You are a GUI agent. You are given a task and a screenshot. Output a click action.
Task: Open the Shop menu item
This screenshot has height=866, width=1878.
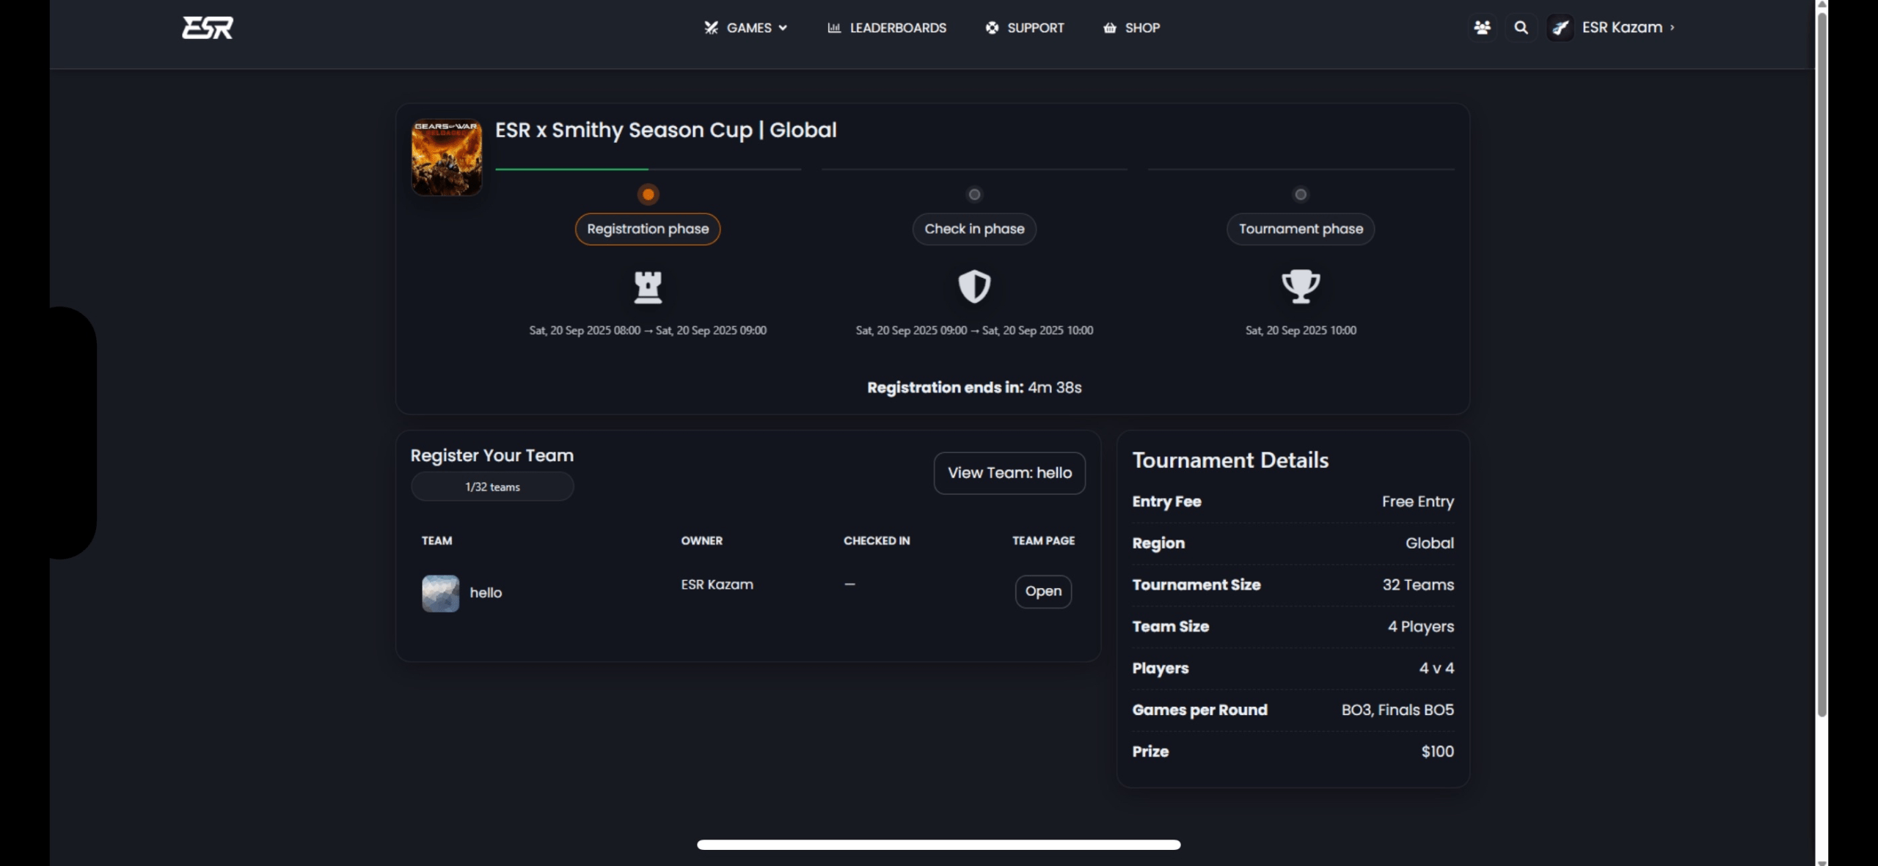click(1131, 28)
